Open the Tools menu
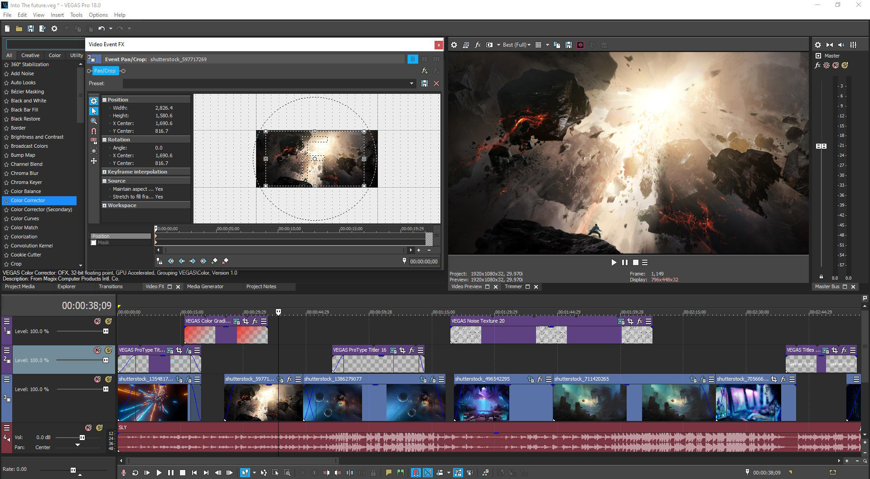The width and height of the screenshot is (870, 479). click(76, 15)
